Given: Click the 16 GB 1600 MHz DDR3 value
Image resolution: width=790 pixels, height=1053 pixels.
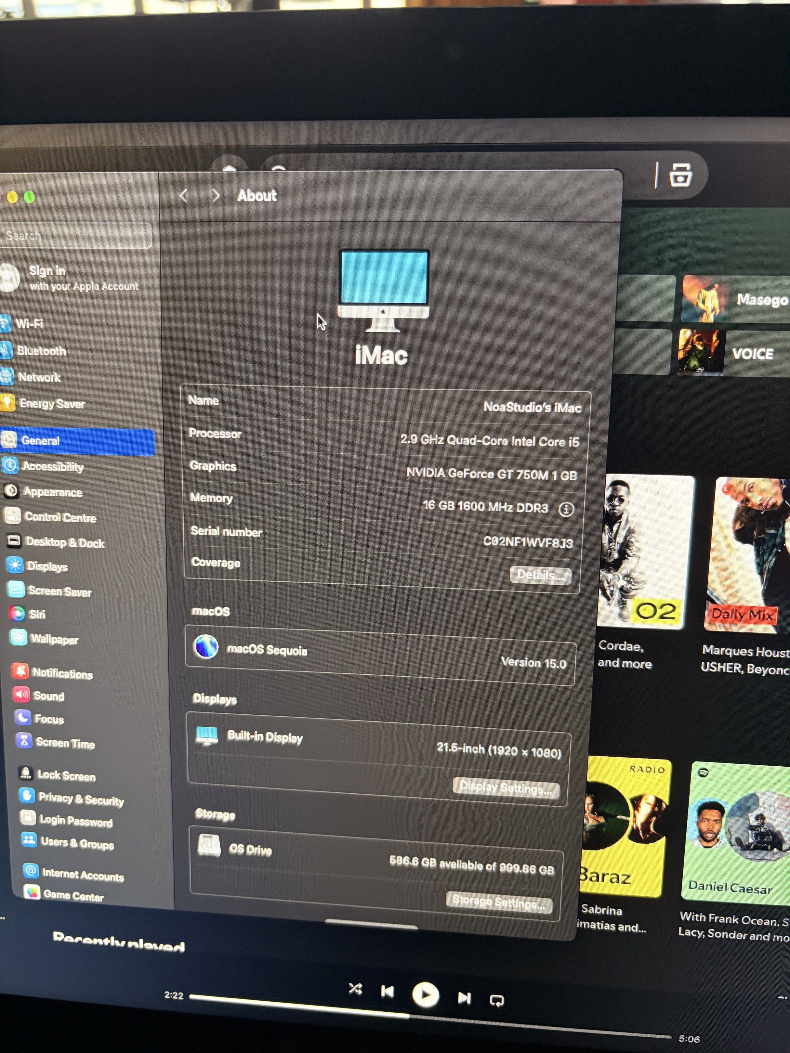Looking at the screenshot, I should click(x=485, y=506).
